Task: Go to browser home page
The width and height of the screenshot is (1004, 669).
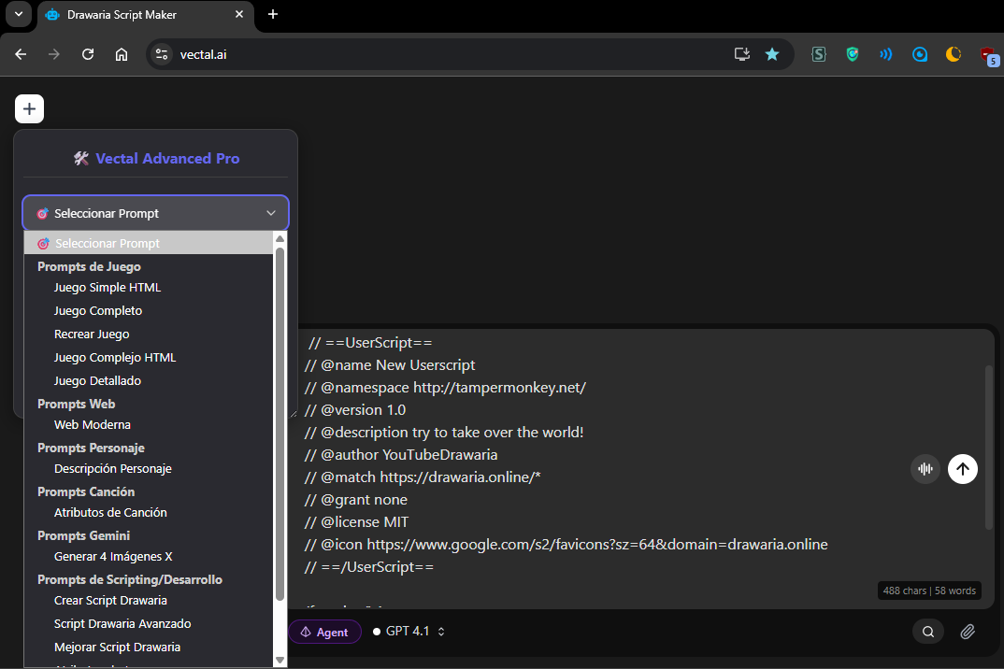Action: pyautogui.click(x=122, y=54)
